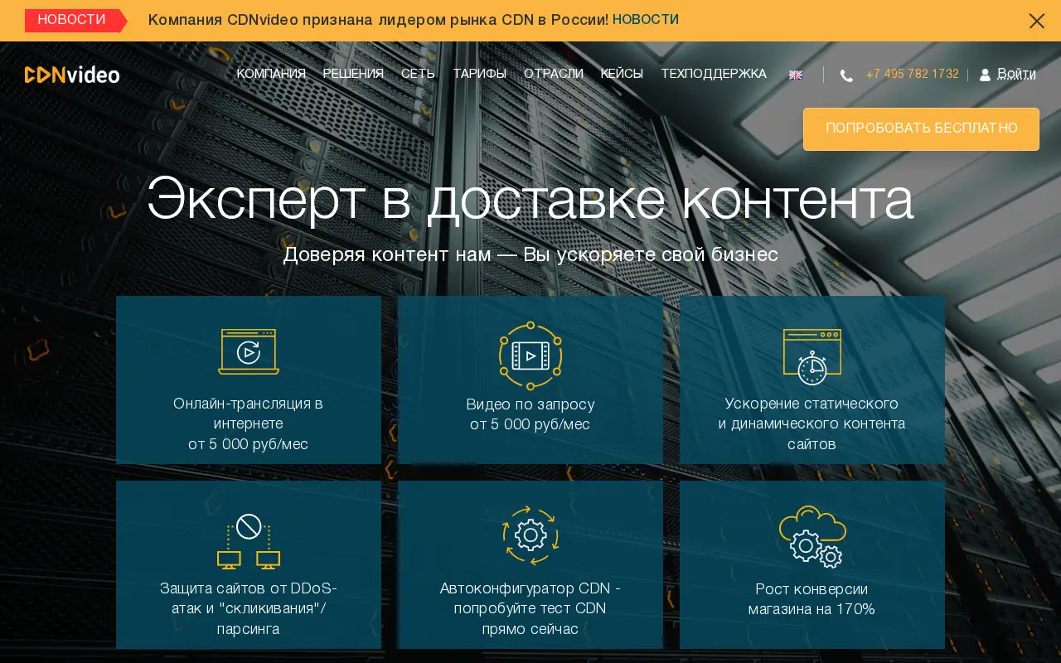The width and height of the screenshot is (1061, 663).
Task: Click the +7 495 782 1732 phone number
Action: (x=913, y=75)
